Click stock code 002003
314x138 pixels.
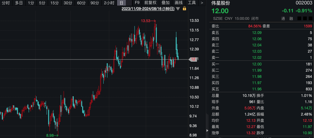304,3
